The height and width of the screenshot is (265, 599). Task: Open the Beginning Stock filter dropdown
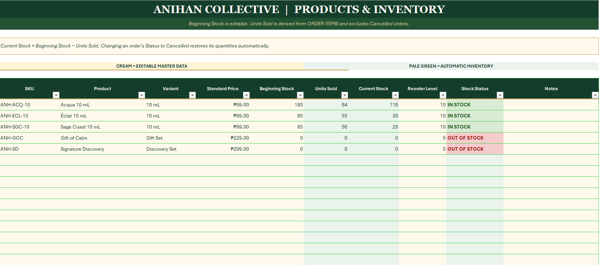click(300, 95)
